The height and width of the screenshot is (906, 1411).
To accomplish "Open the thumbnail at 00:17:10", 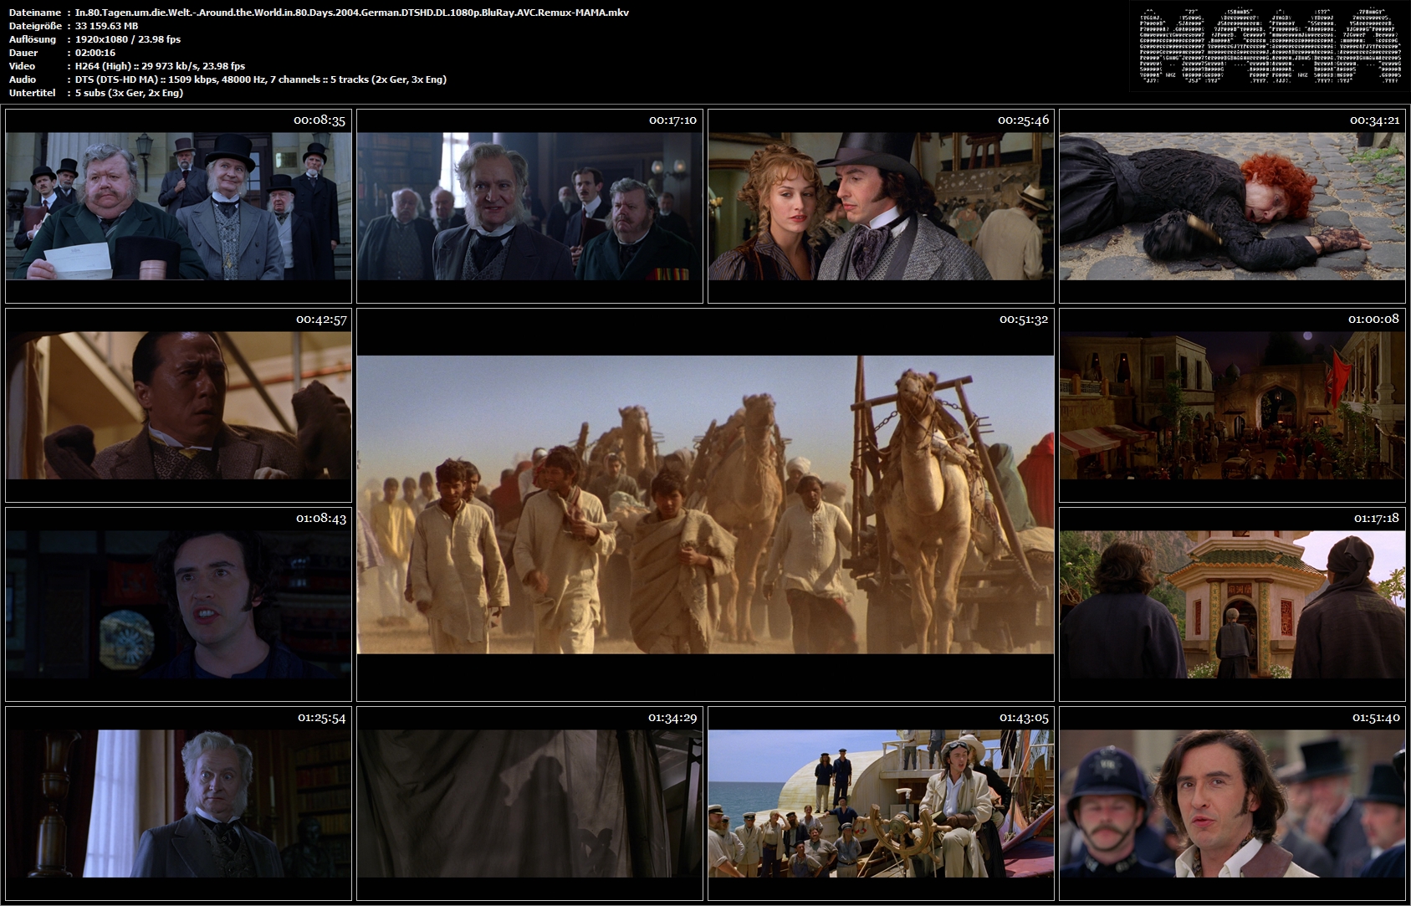I will tap(529, 206).
